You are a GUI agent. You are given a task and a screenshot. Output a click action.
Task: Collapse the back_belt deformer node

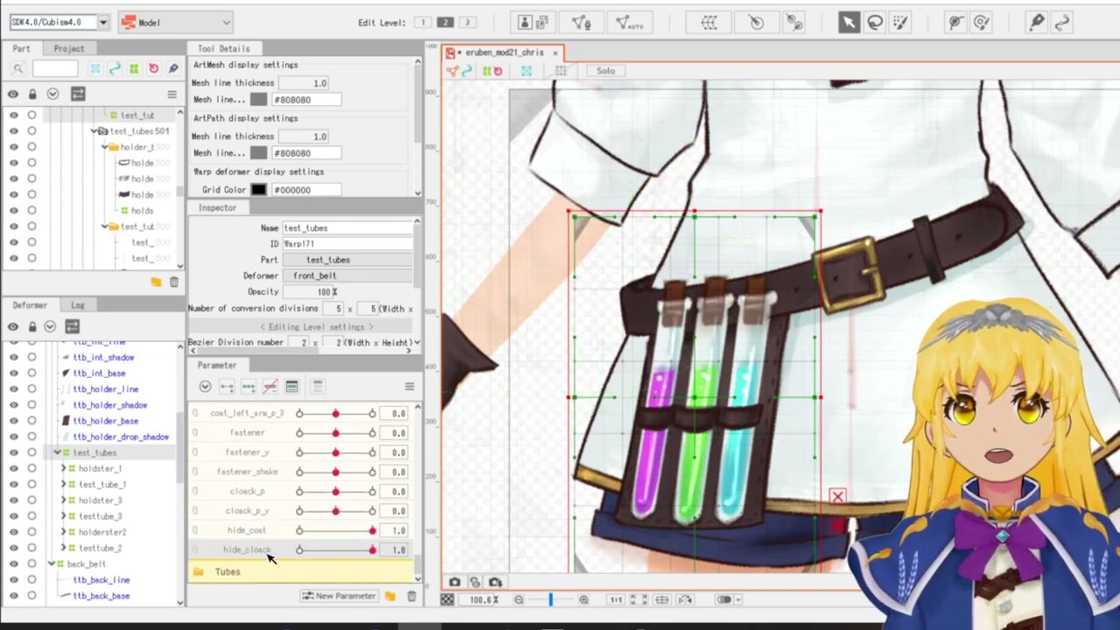click(52, 563)
